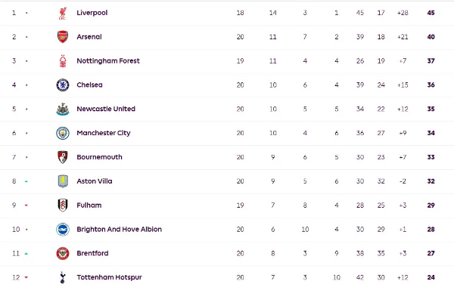This screenshot has width=454, height=287.
Task: Click the Brighton And Hove Albion crest
Action: pos(63,230)
